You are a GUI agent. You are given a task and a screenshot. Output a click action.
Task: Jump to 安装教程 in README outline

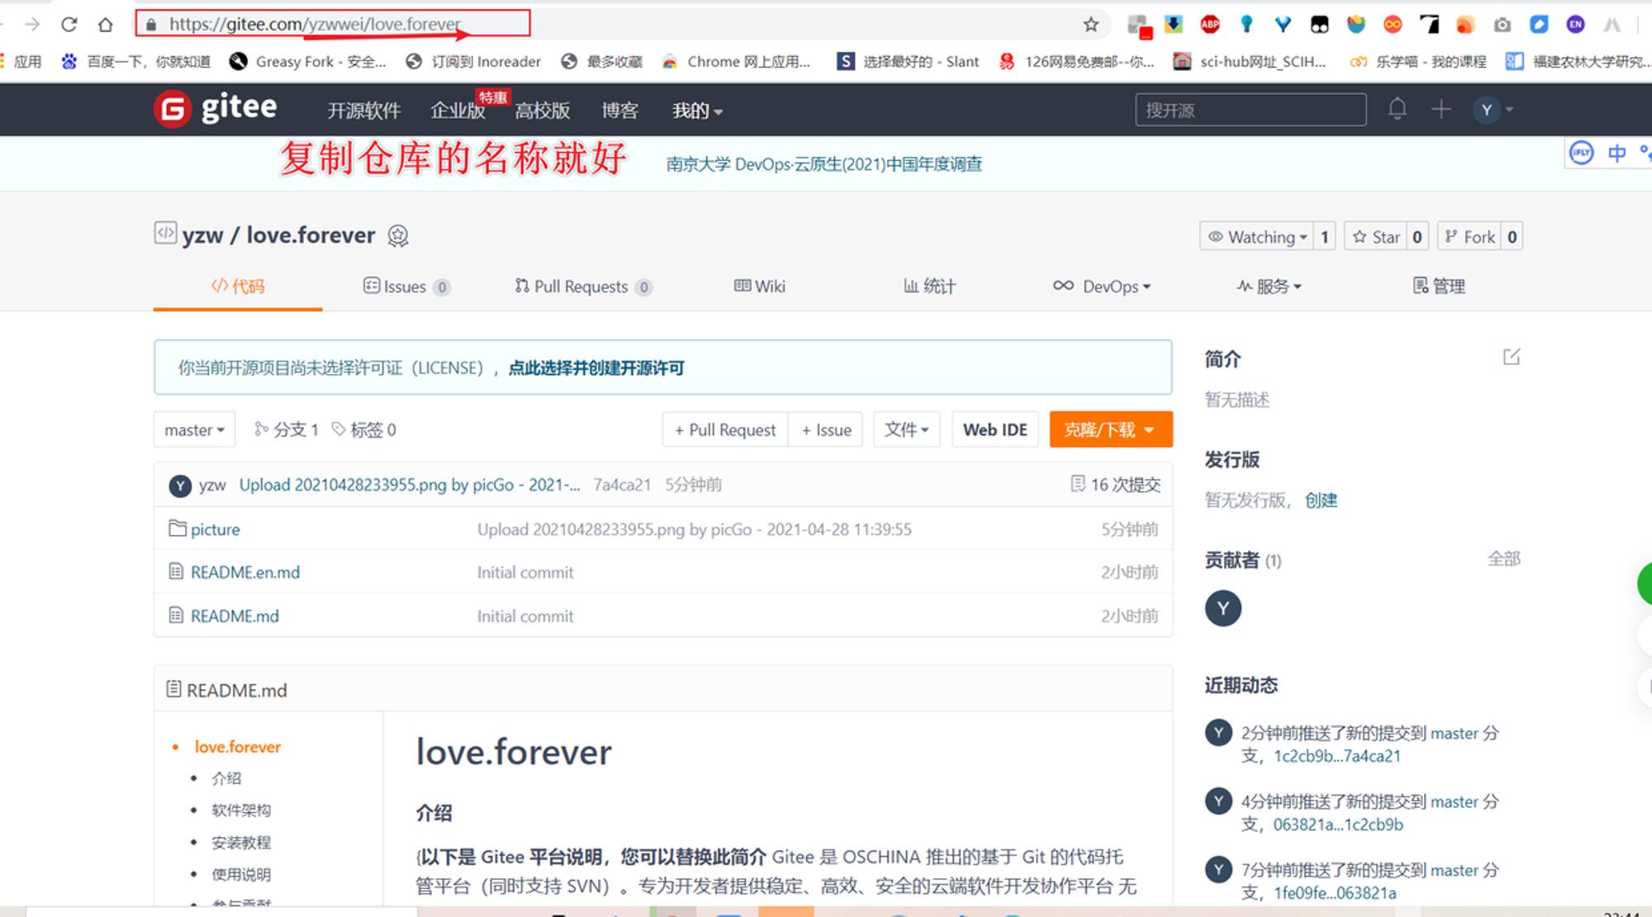pos(241,843)
